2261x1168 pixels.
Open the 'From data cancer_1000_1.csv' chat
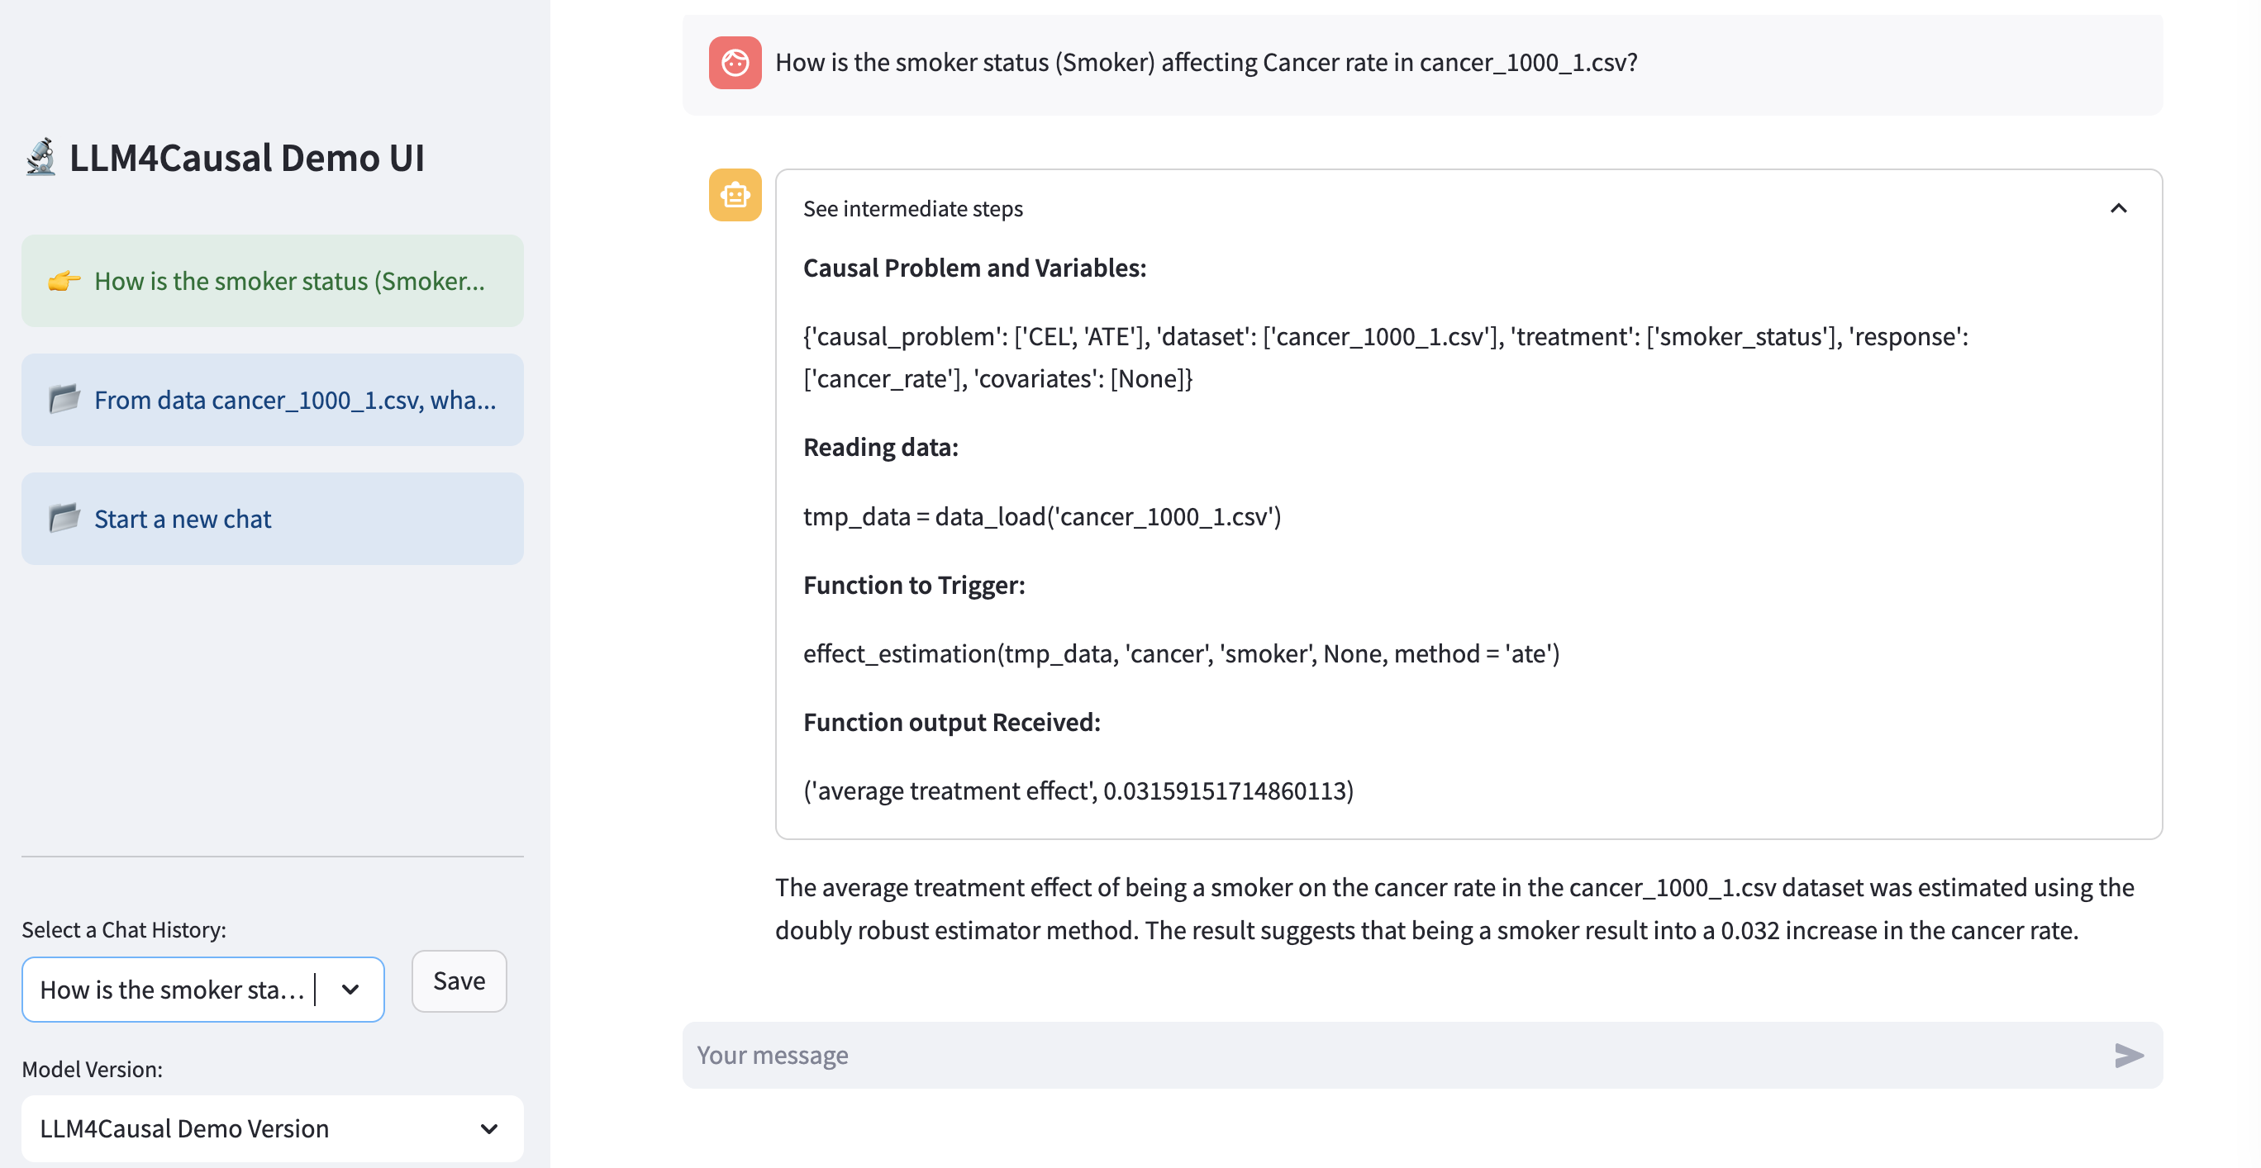pos(294,399)
